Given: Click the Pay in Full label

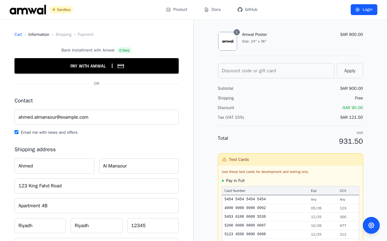Looking at the screenshot, I should coord(235,181).
